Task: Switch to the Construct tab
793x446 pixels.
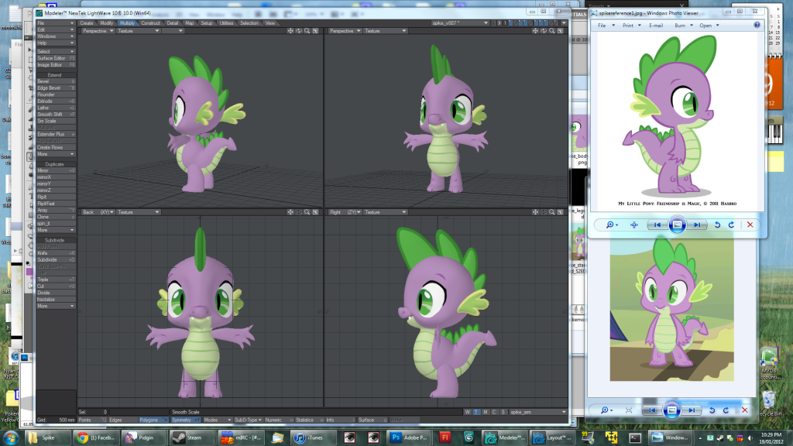Action: click(150, 23)
